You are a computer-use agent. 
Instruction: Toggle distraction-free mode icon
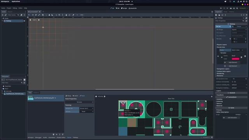pos(212,12)
